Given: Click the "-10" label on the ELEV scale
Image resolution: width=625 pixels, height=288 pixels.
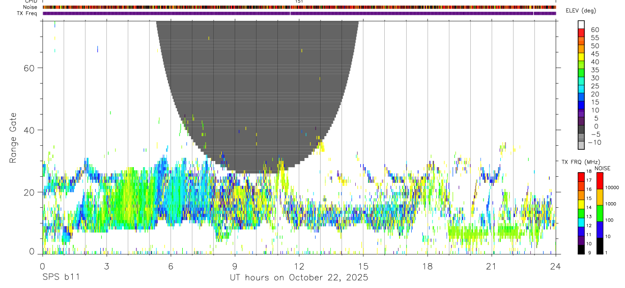Looking at the screenshot, I should (593, 142).
